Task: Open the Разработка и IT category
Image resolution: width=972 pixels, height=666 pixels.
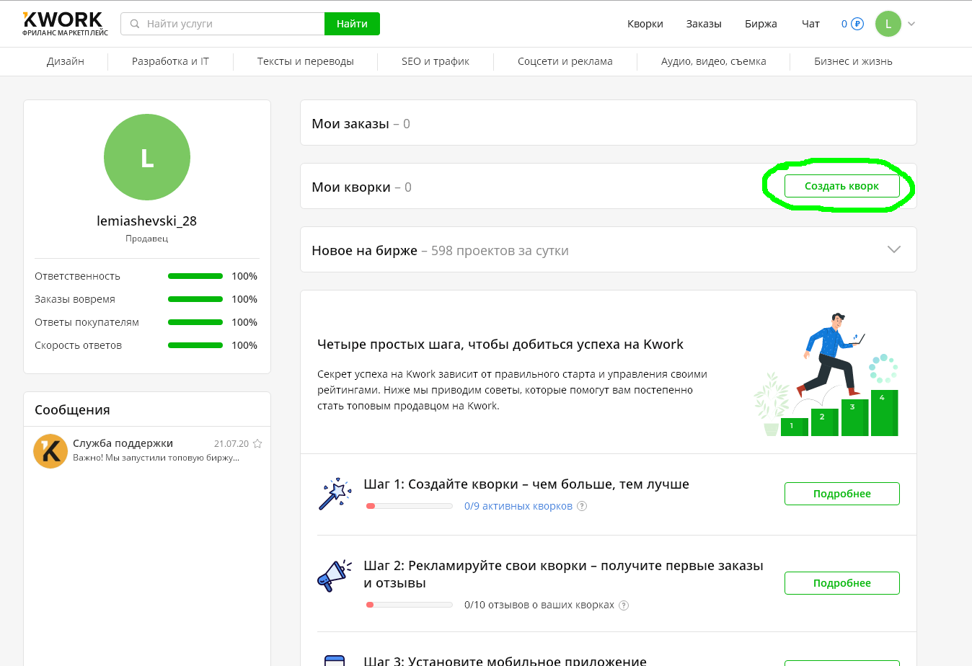Action: [x=170, y=61]
